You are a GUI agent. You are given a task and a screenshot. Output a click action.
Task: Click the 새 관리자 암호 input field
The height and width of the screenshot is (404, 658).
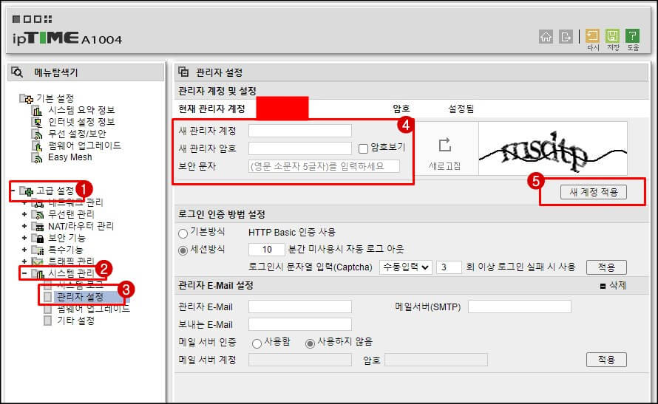(300, 148)
